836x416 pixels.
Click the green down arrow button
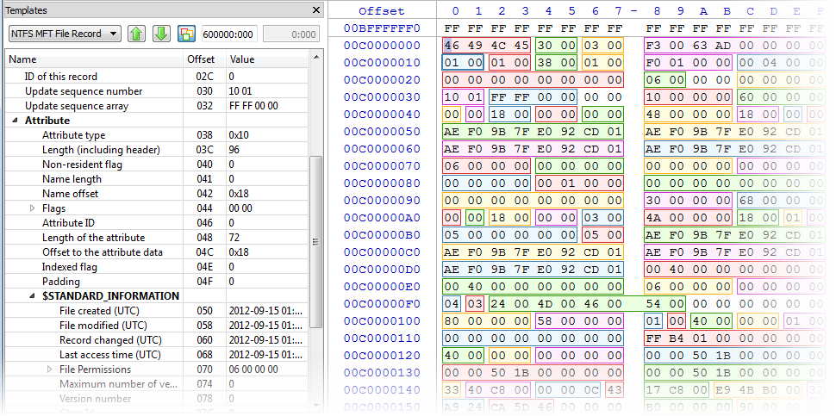161,34
